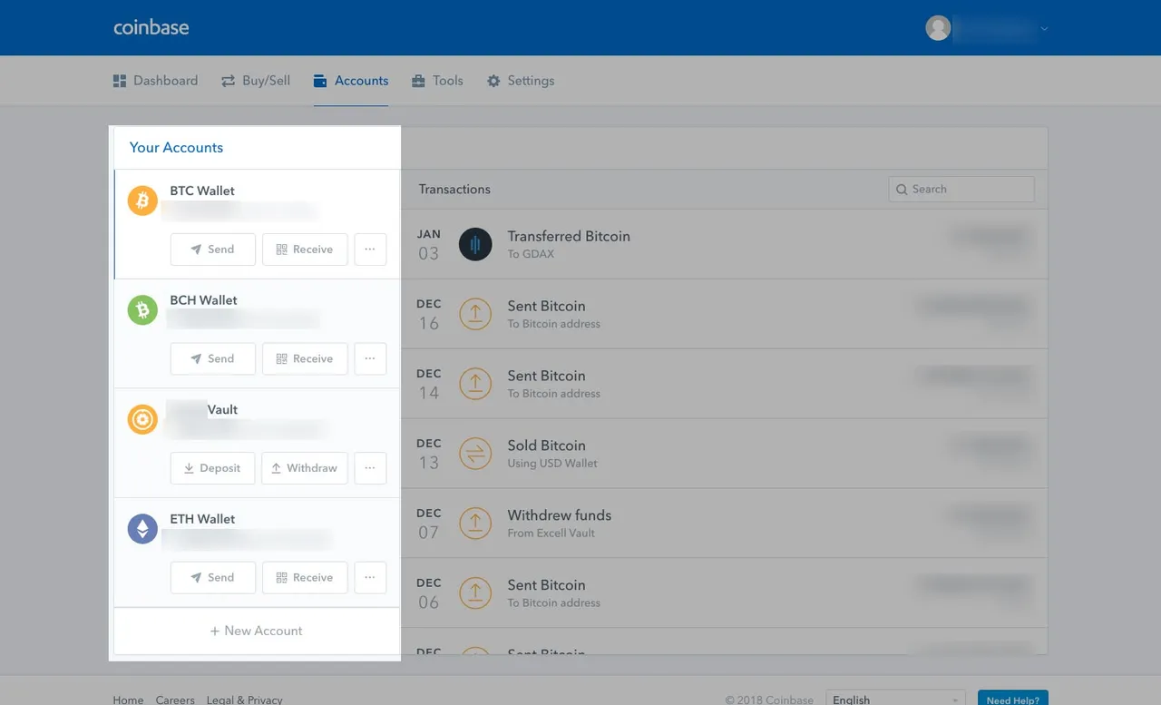
Task: Focus the transactions Search field
Action: (961, 189)
